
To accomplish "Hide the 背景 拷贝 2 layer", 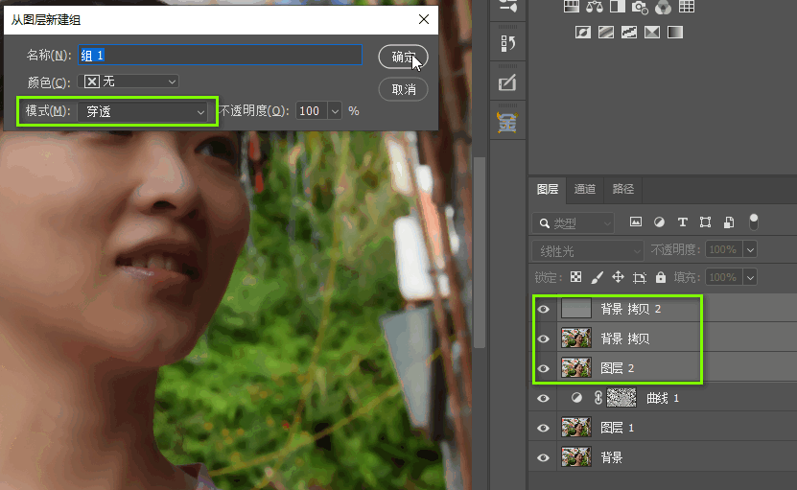I will 544,309.
